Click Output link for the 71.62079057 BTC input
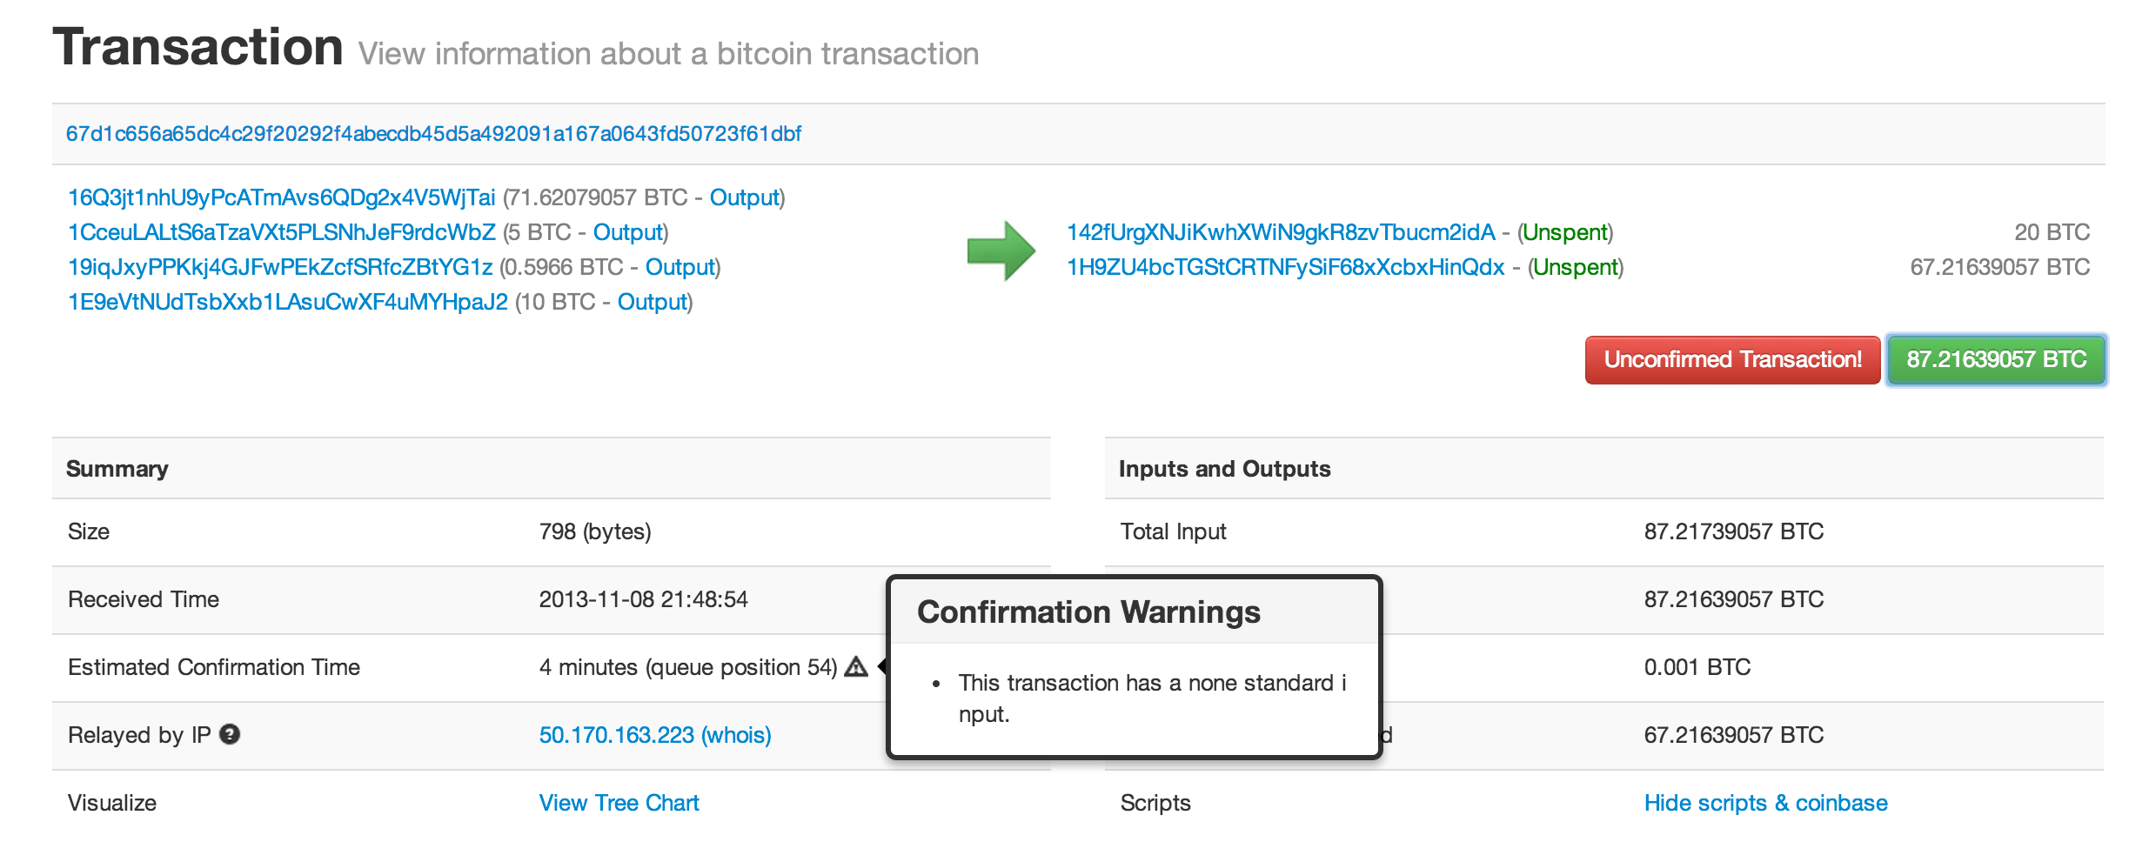This screenshot has width=2149, height=842. pos(744,198)
